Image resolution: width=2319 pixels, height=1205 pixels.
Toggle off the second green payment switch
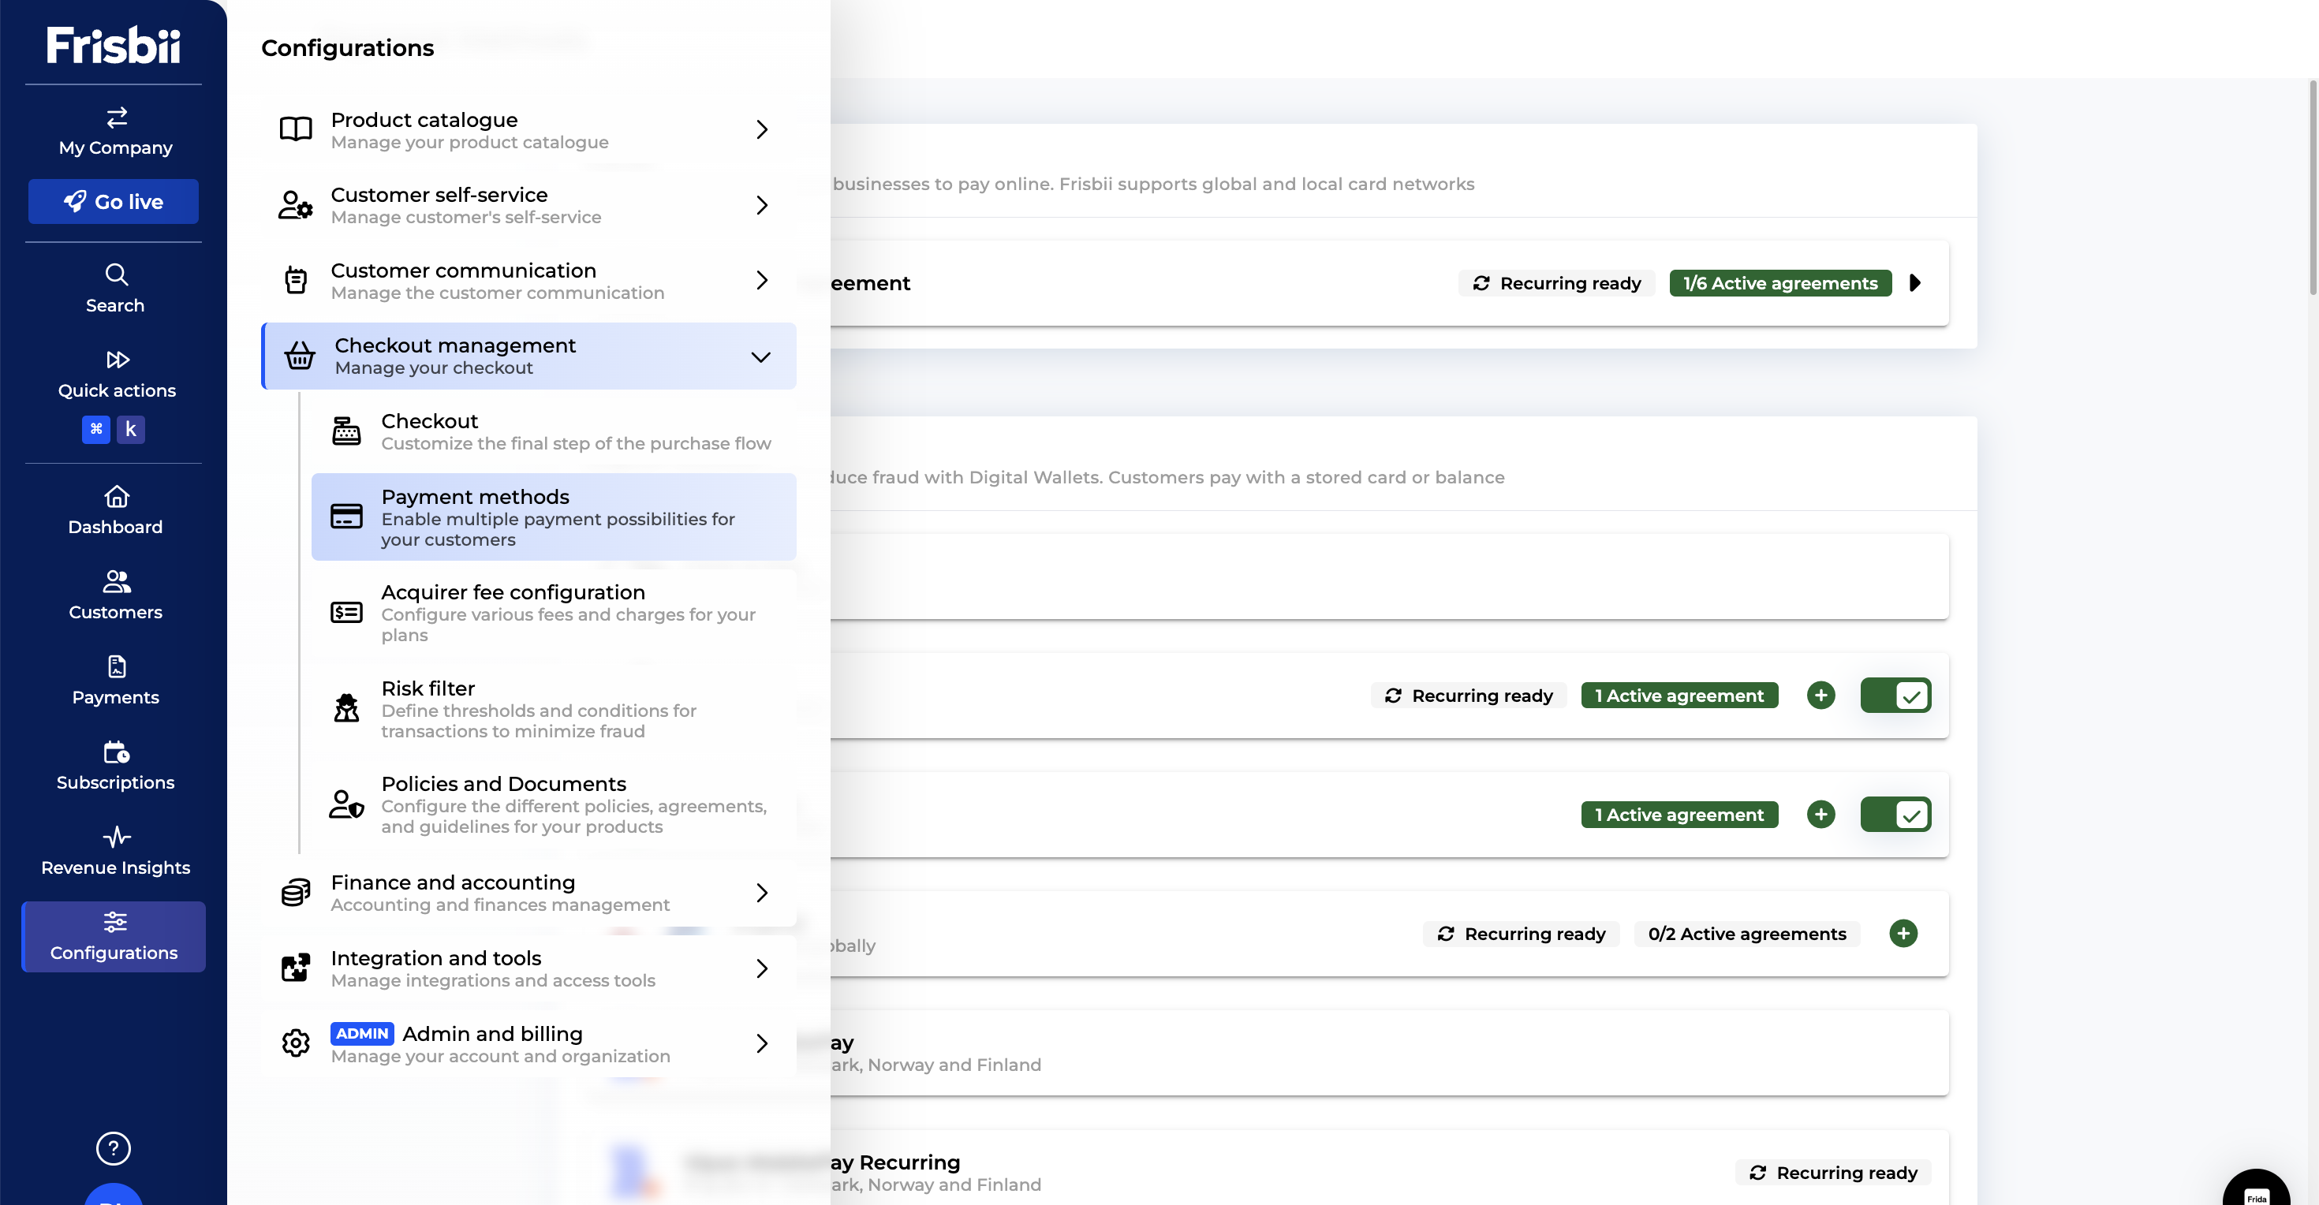coord(1895,815)
